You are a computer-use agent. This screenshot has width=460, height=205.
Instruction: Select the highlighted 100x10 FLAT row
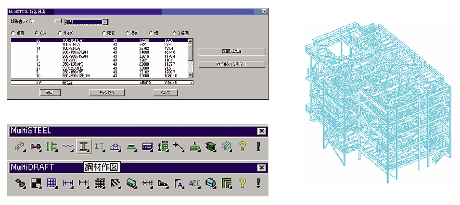click(100, 40)
